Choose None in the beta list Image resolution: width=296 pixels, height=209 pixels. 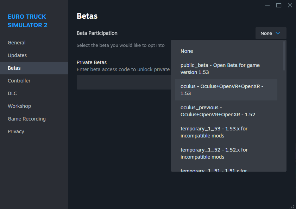pos(187,51)
